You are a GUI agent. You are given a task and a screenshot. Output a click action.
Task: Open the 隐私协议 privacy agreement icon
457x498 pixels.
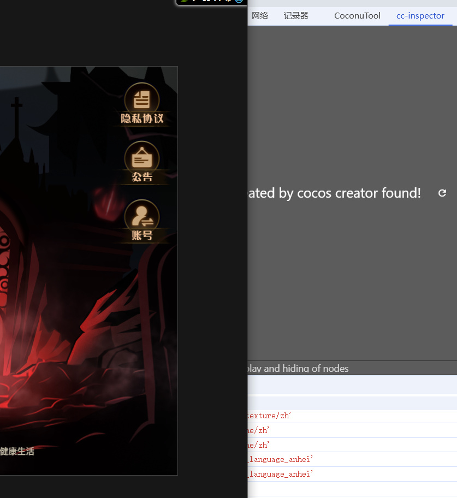pyautogui.click(x=141, y=104)
